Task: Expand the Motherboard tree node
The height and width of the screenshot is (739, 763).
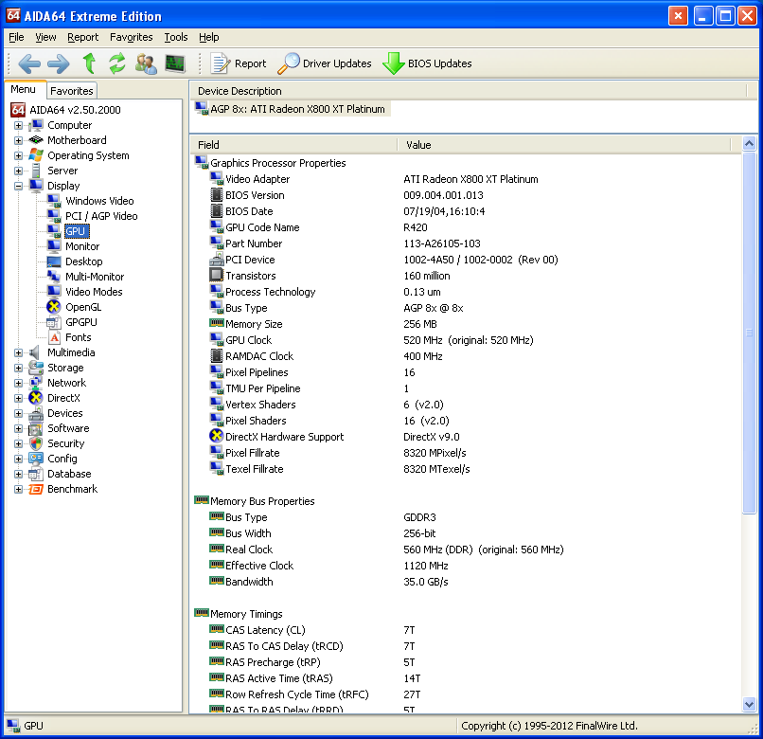Action: (18, 141)
